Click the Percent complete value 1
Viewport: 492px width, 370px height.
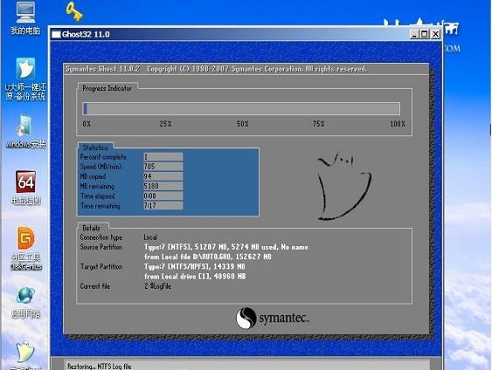pyautogui.click(x=163, y=157)
